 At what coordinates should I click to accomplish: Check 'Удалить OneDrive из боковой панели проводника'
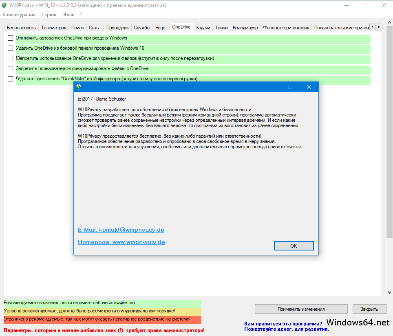[10, 48]
